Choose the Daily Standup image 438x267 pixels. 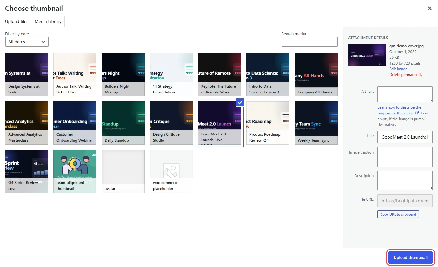coord(123,123)
